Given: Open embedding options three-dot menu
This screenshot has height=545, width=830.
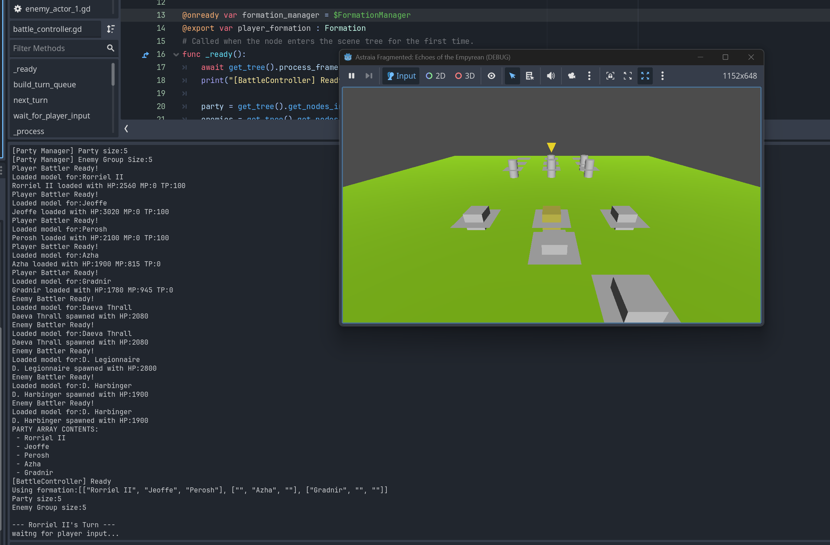Looking at the screenshot, I should click(x=662, y=76).
